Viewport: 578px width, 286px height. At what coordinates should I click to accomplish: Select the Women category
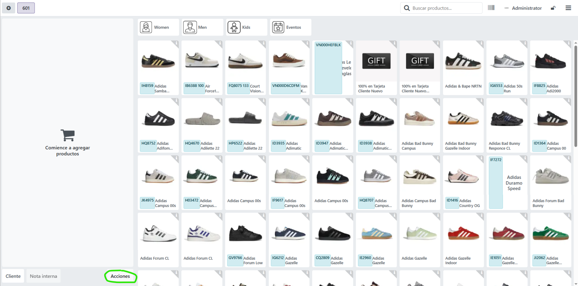(x=158, y=27)
